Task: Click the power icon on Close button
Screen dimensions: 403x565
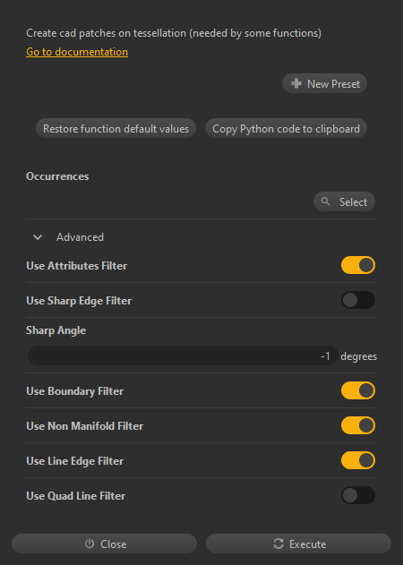Action: (90, 544)
